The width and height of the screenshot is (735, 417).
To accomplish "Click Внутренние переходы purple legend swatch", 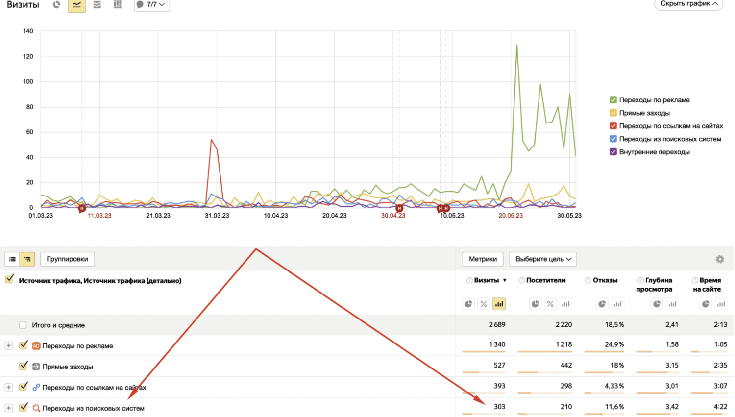I will coord(613,152).
